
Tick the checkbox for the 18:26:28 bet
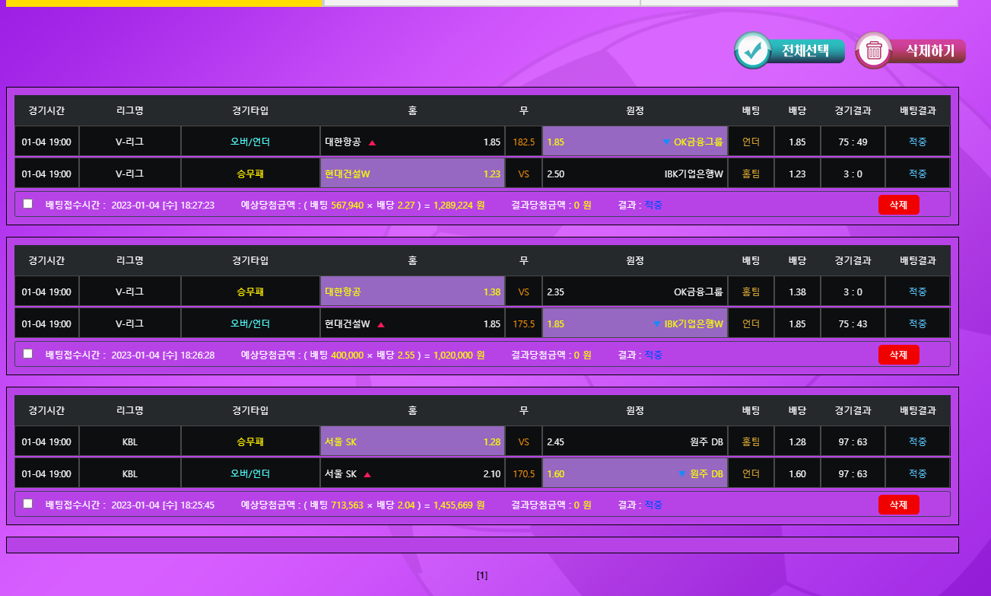coord(28,354)
